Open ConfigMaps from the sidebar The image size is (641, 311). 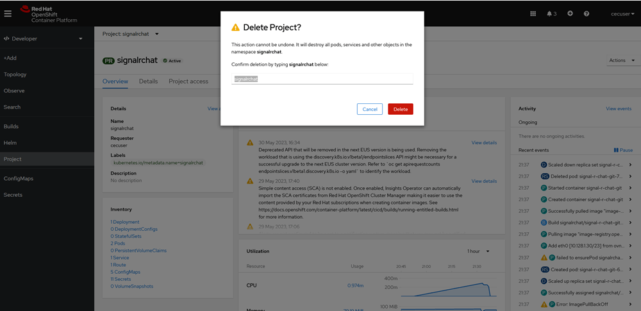coord(19,178)
